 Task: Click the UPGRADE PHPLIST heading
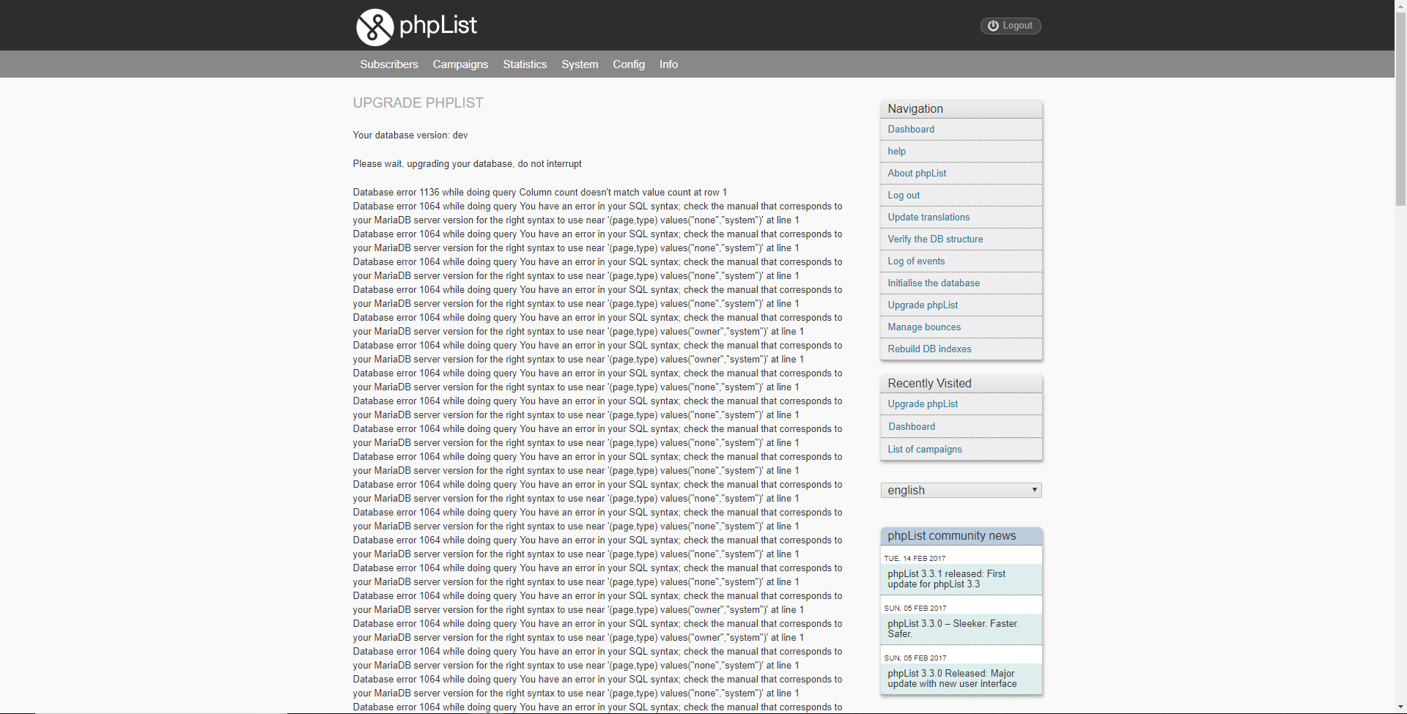(x=418, y=103)
